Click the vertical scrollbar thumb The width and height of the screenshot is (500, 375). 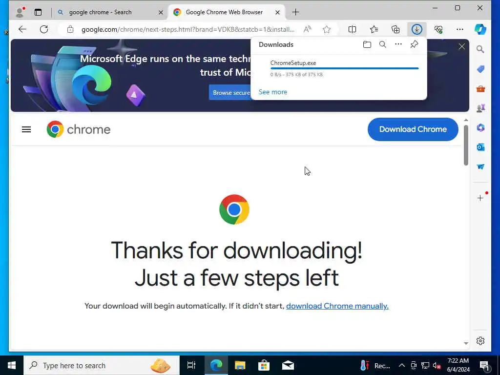466,145
